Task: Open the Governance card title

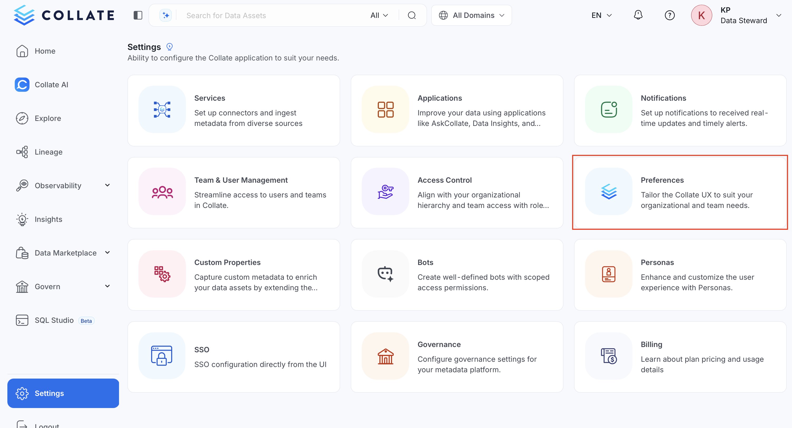Action: point(439,344)
